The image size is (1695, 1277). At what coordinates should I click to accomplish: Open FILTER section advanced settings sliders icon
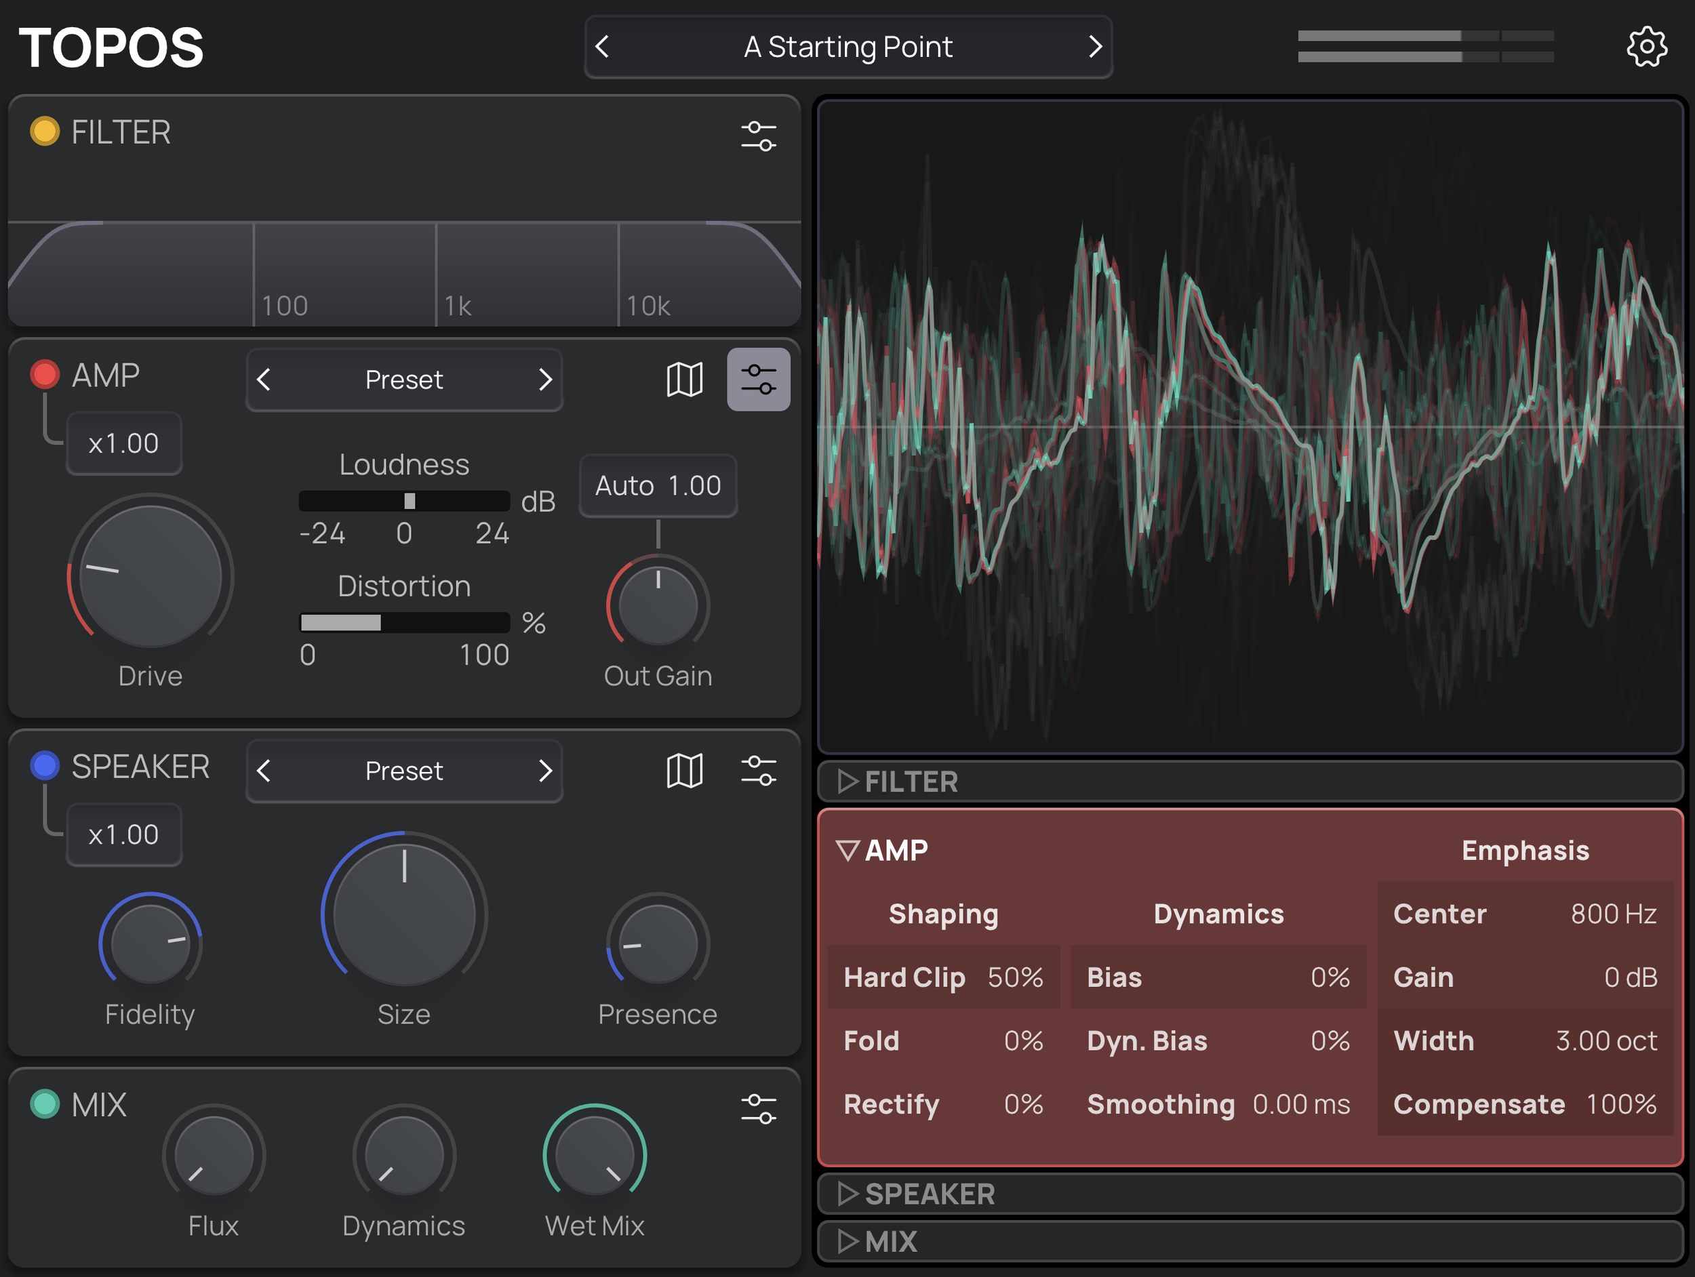(758, 136)
